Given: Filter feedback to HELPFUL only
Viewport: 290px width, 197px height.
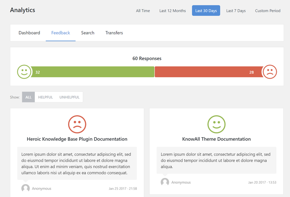Looking at the screenshot, I should pyautogui.click(x=46, y=97).
